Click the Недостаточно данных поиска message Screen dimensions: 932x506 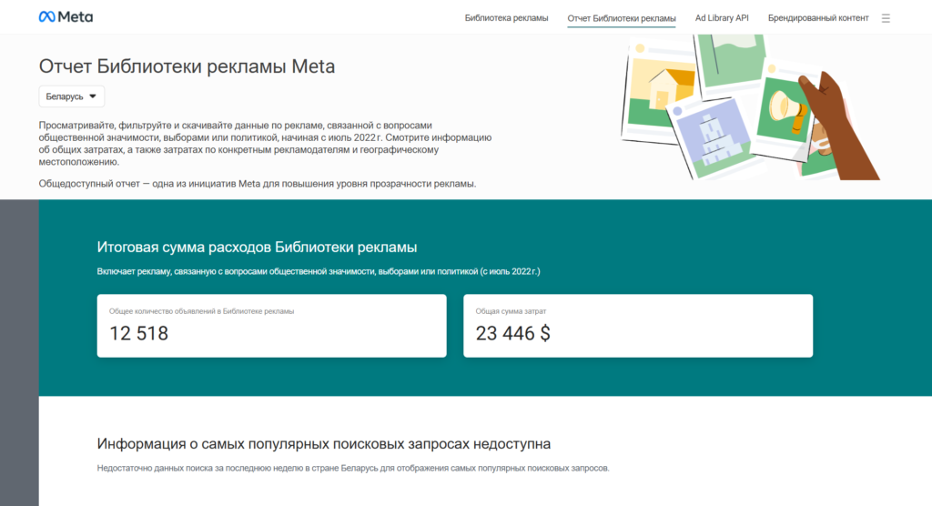point(353,469)
